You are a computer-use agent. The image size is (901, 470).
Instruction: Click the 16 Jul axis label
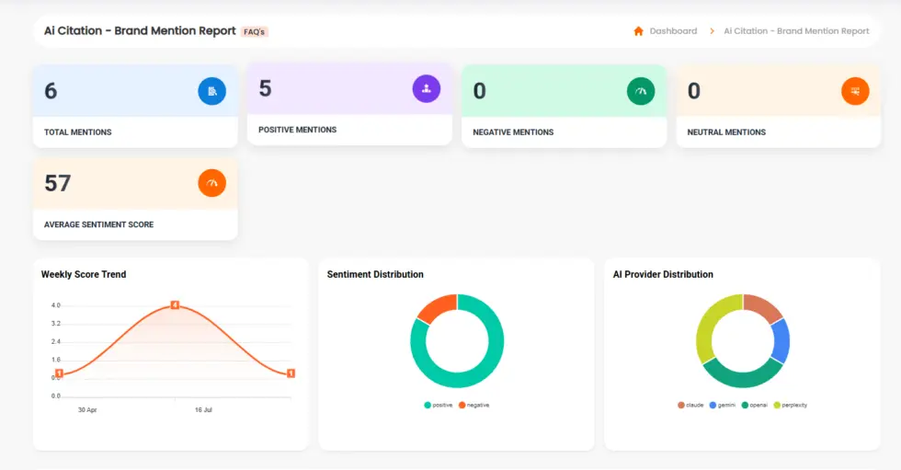(x=203, y=409)
